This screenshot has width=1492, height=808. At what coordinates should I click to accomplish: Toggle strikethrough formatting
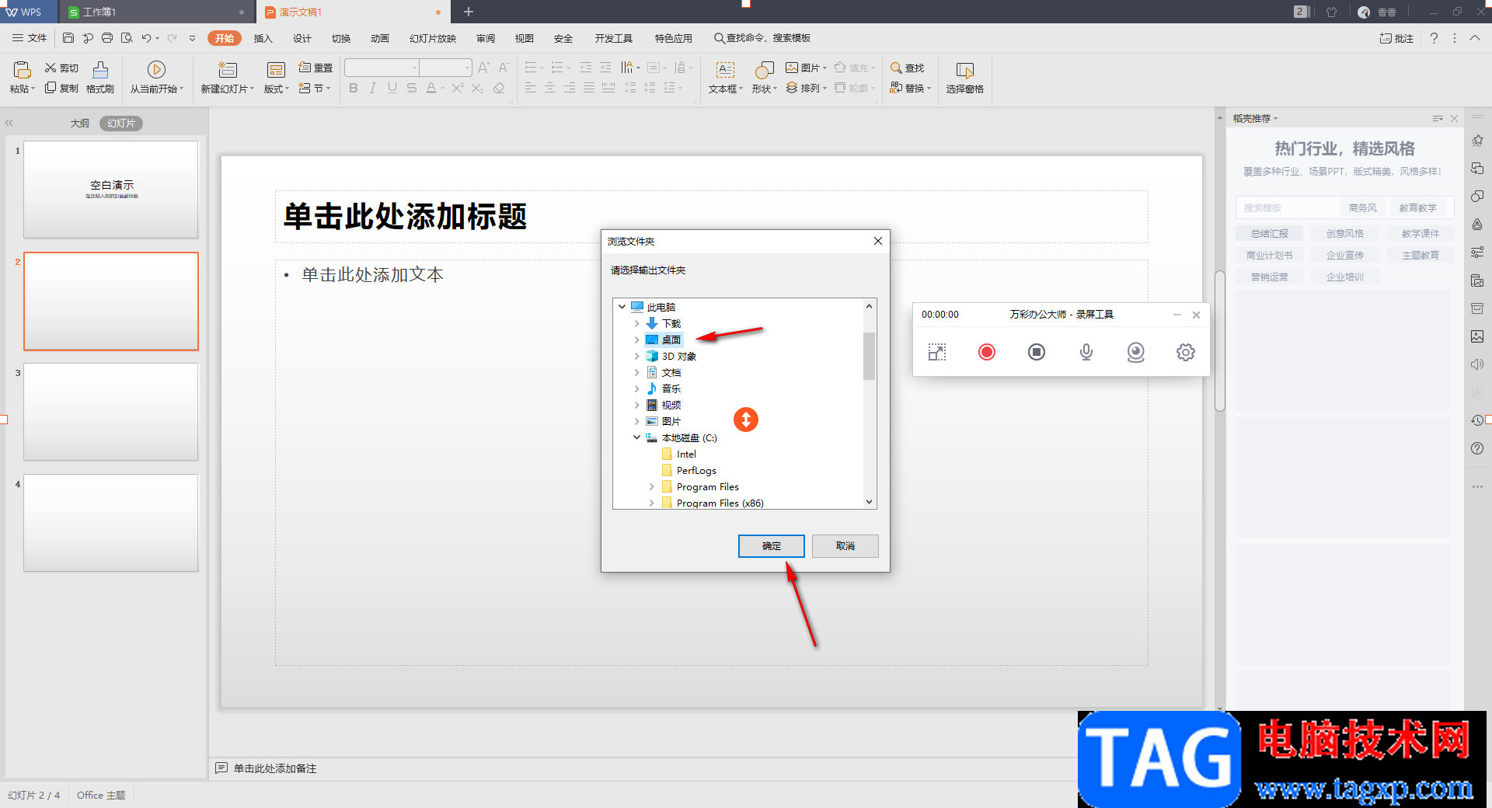pos(412,89)
